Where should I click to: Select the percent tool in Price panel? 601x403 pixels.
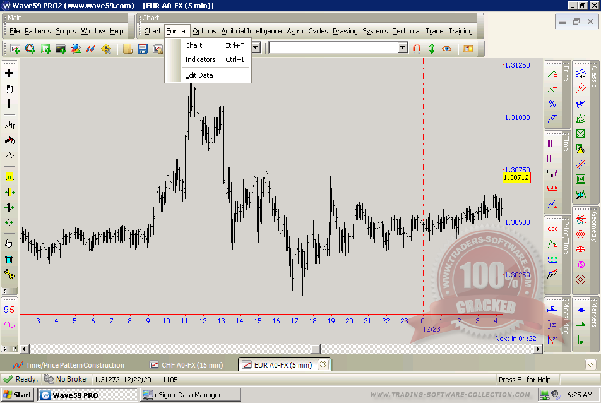click(552, 104)
